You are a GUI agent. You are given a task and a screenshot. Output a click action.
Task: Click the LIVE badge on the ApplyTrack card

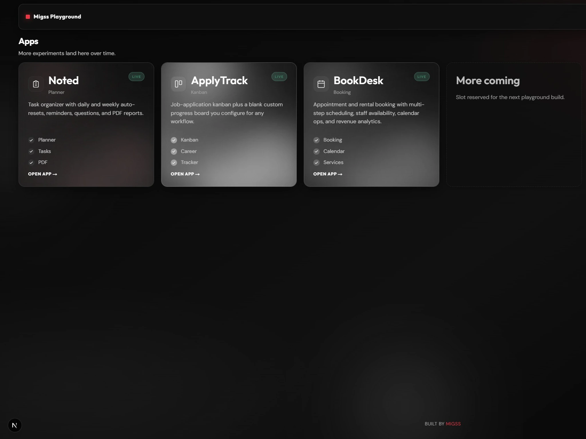point(279,77)
